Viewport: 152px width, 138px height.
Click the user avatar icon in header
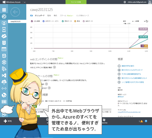[150, 2]
